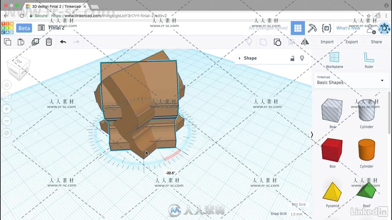Click the Export button
392x220 pixels.
[352, 42]
